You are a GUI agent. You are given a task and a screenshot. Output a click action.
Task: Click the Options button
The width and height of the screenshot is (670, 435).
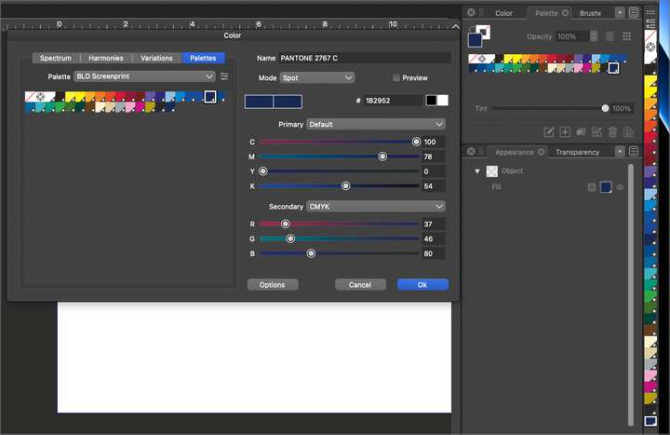coord(272,285)
